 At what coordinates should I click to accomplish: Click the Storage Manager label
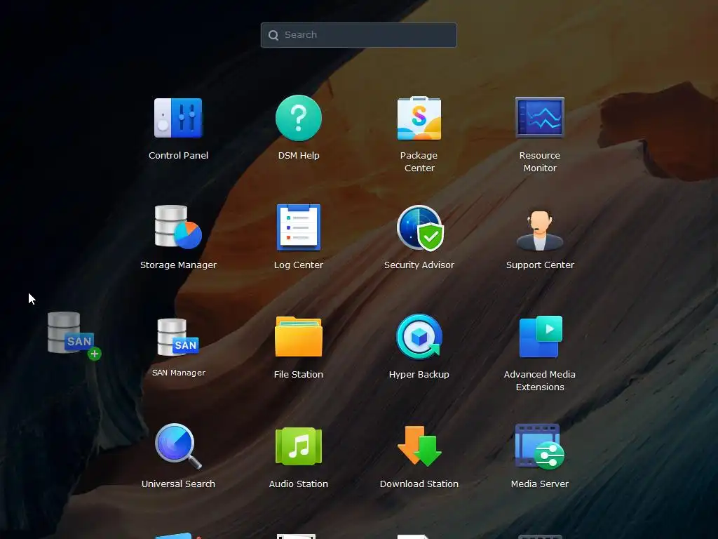point(178,265)
